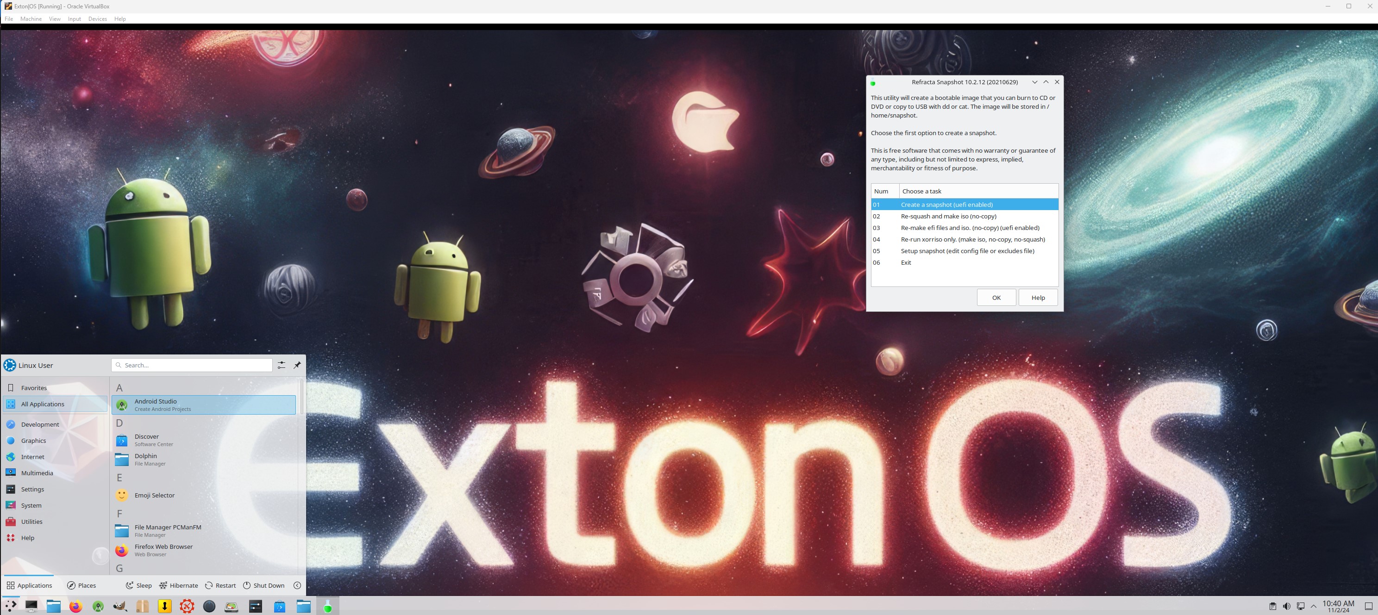
Task: Launch Firefox from the taskbar
Action: point(76,606)
